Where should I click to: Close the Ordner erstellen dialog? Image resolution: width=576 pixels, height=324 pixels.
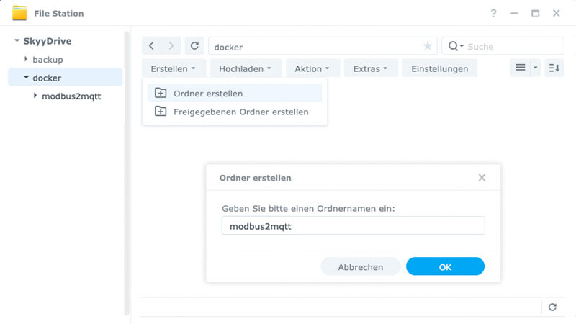pos(482,177)
